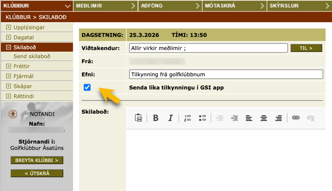
Task: Click the TIL > recipients button
Action: point(306,48)
